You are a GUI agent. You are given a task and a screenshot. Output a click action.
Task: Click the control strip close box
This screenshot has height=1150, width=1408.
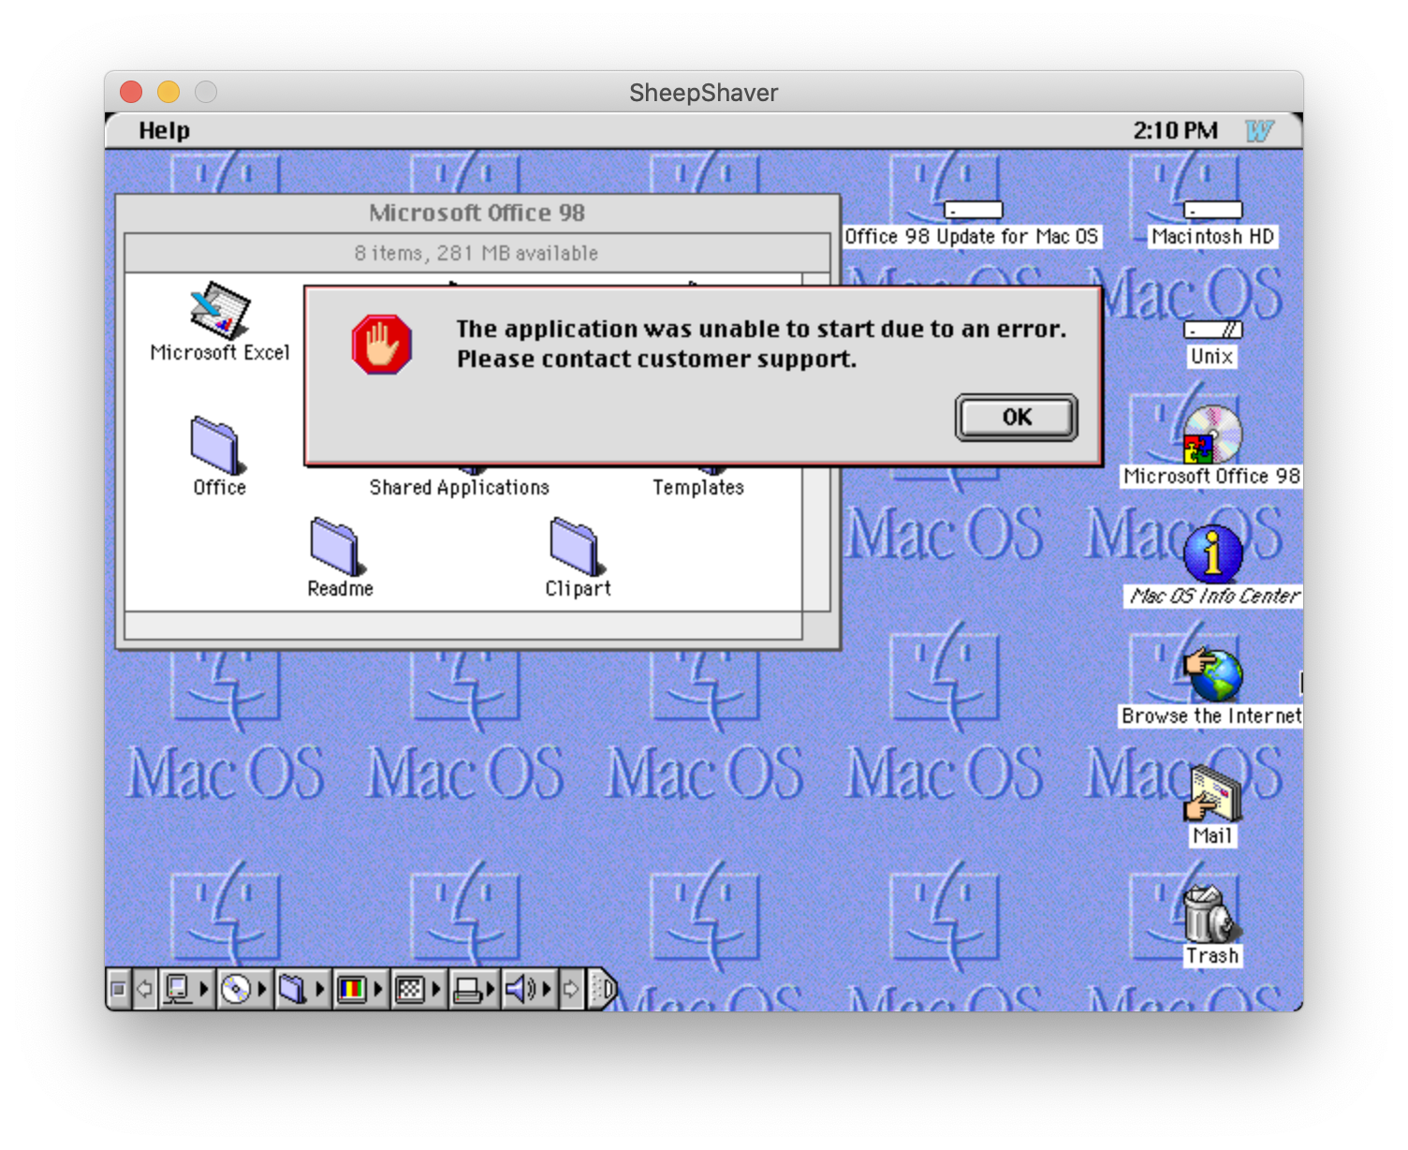(x=118, y=989)
